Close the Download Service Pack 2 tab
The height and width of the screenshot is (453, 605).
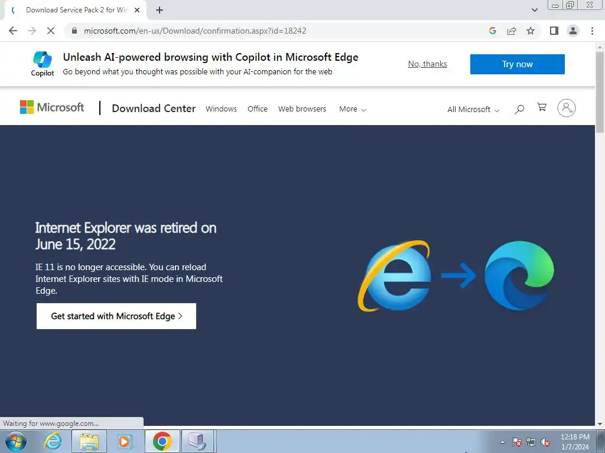coord(137,11)
